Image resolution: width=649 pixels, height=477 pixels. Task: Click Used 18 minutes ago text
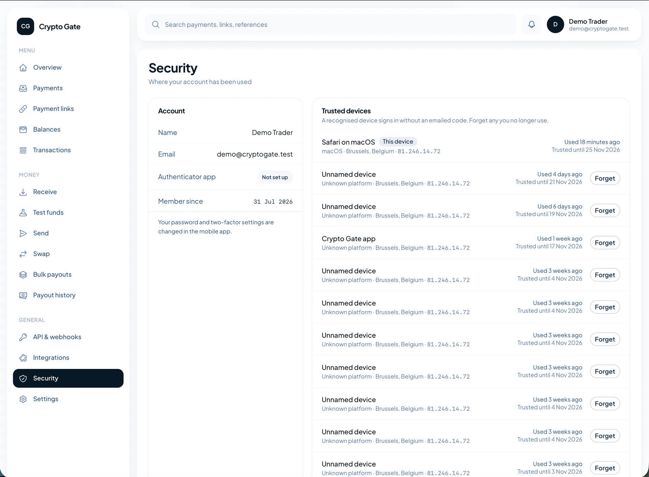592,142
